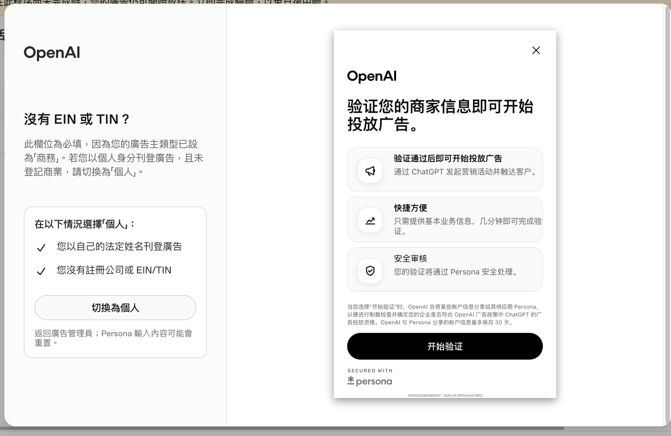Image resolution: width=671 pixels, height=436 pixels.
Task: Click the 安全审核 card title
Action: click(411, 258)
